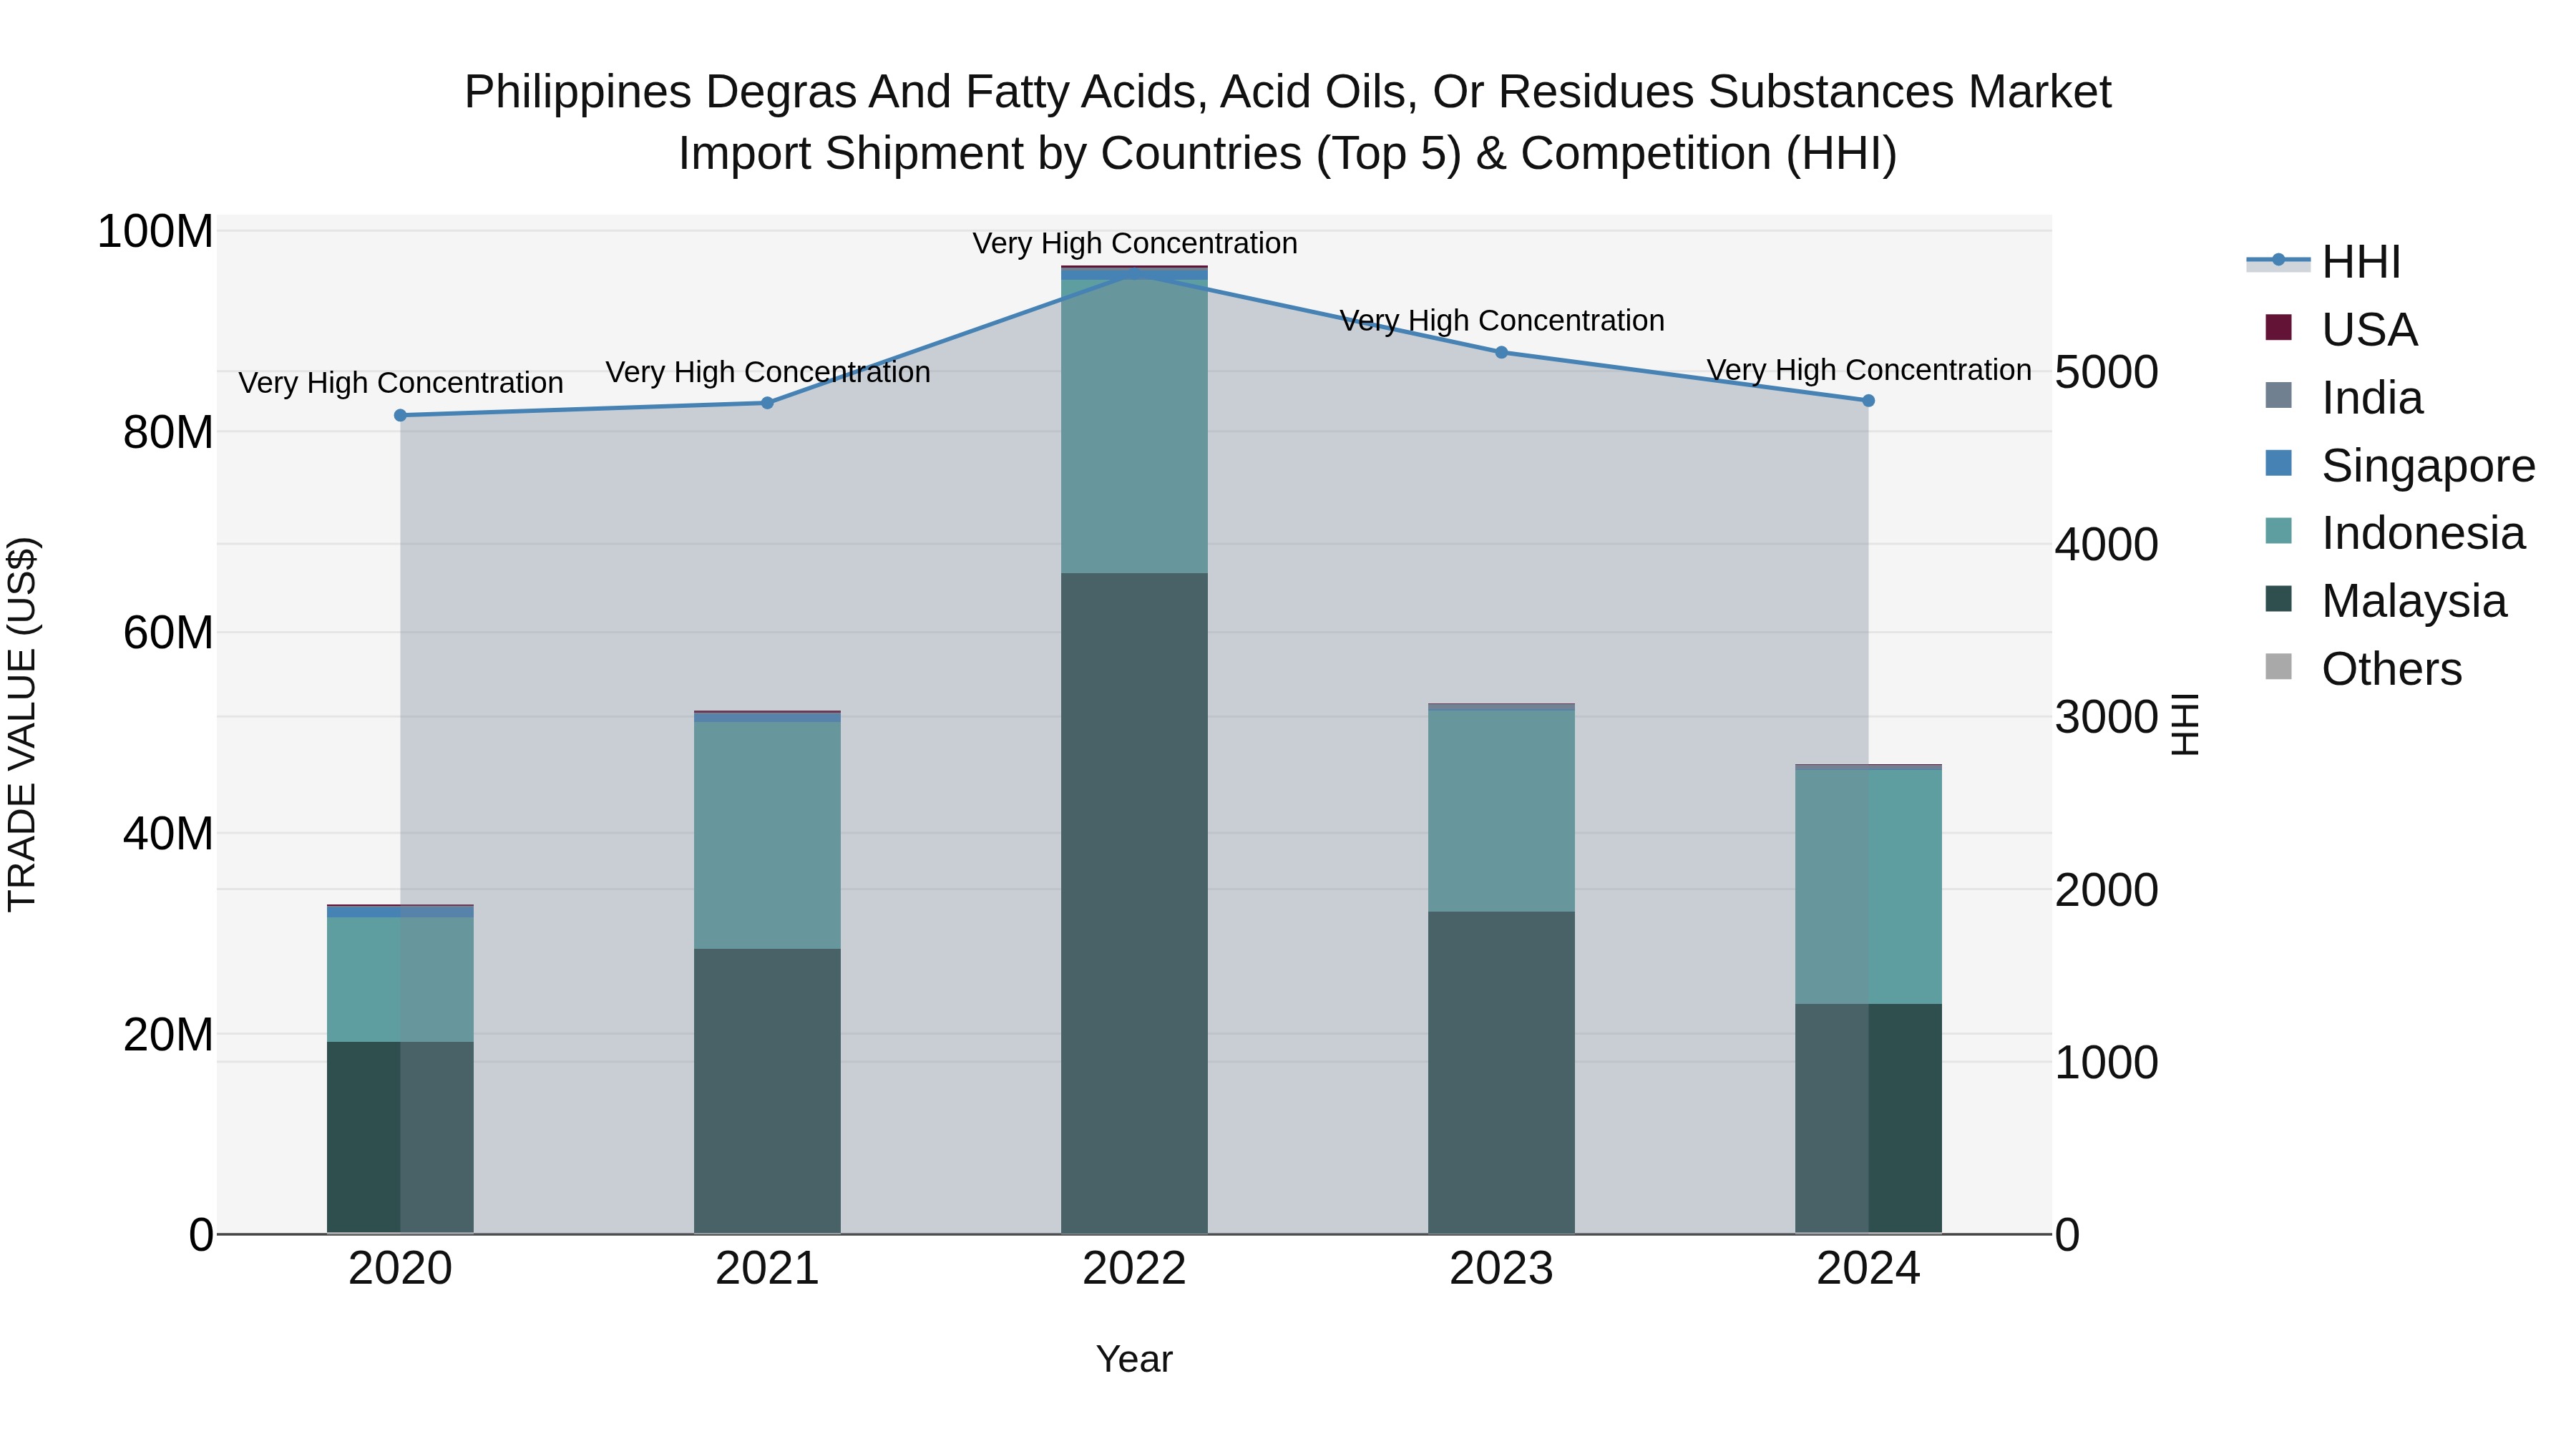Click the chart title text

[x=1288, y=122]
